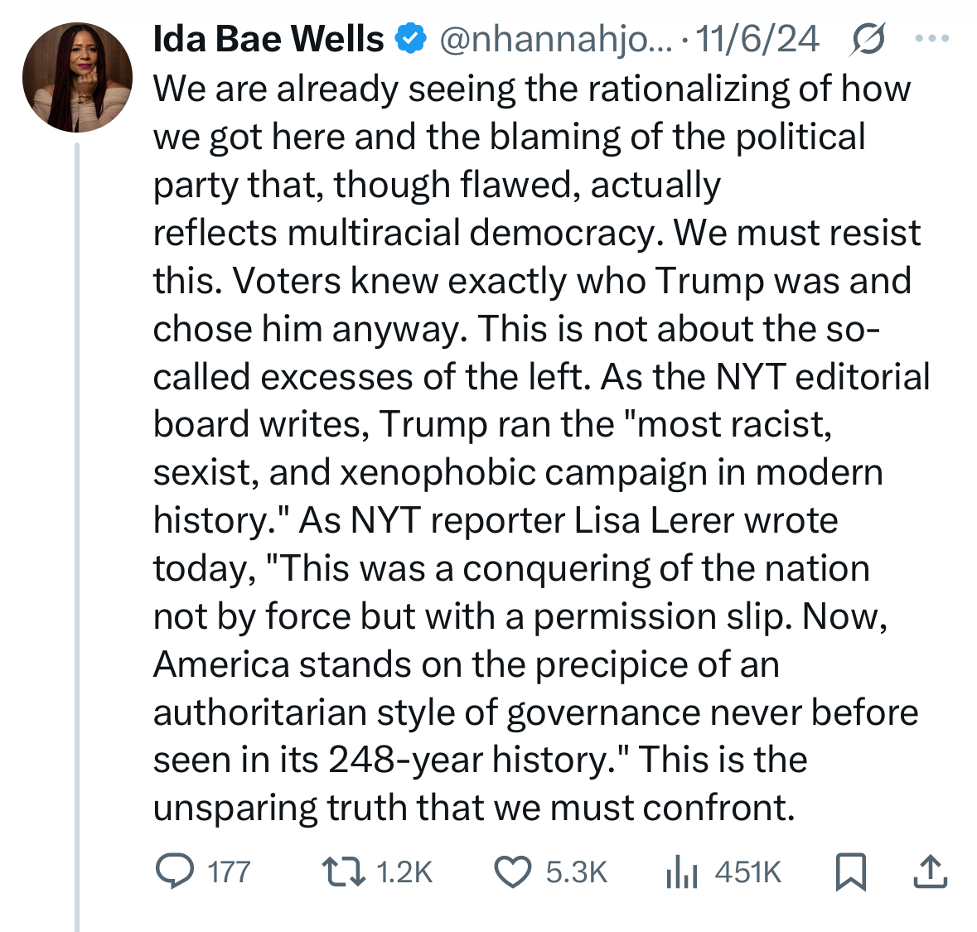Click the reply speech bubble icon
This screenshot has height=932, width=977.
click(174, 872)
